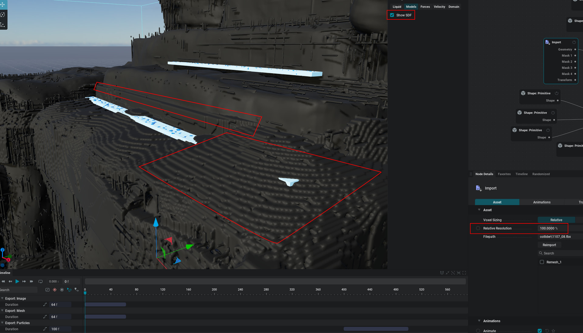Switch to the Forces tab

point(425,7)
